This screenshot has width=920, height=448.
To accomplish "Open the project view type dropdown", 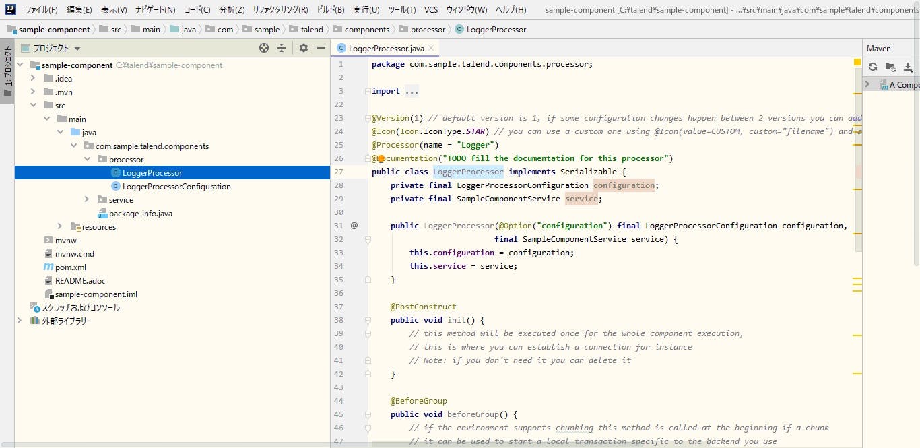I will [x=77, y=49].
